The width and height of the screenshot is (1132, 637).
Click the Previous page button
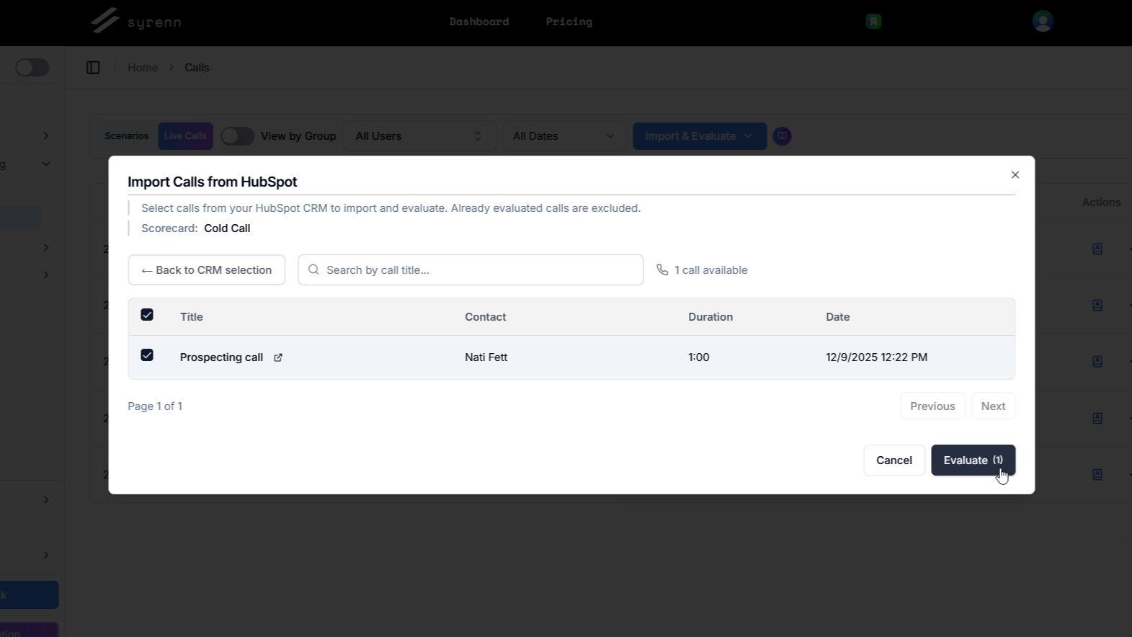932,406
